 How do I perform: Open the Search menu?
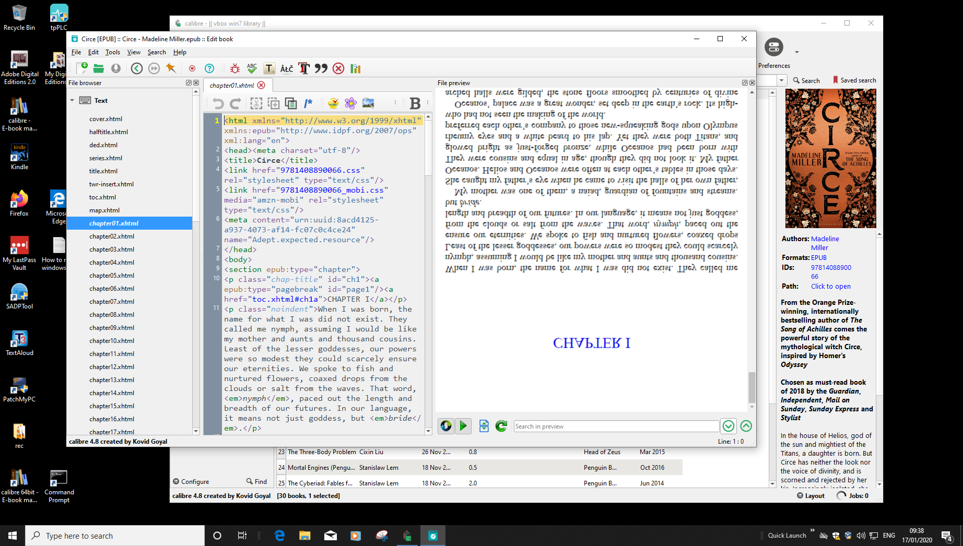157,52
